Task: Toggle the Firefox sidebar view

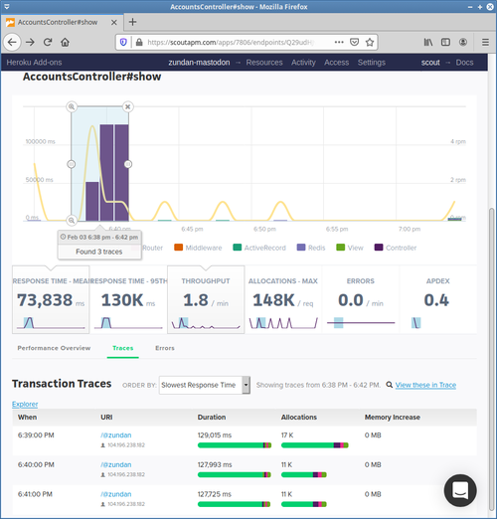Action: pyautogui.click(x=445, y=42)
